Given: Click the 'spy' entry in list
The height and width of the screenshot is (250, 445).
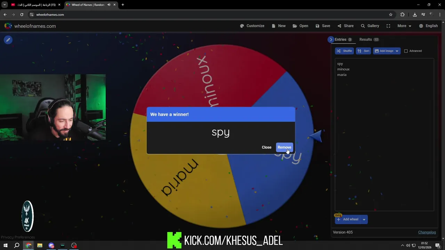Looking at the screenshot, I should pyautogui.click(x=340, y=64).
